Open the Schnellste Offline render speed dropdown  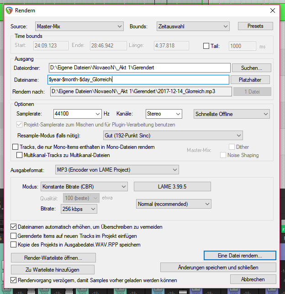(232, 114)
